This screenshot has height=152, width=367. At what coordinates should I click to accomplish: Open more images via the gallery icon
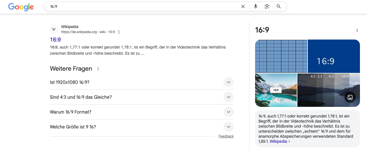click(x=350, y=97)
